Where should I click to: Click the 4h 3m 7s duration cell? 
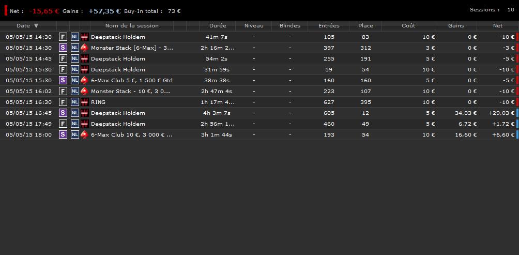[x=218, y=113]
